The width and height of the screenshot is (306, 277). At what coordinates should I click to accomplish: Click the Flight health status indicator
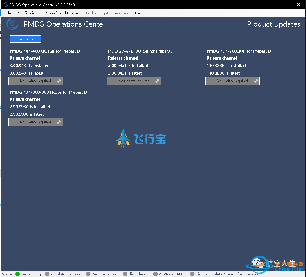(x=125, y=274)
